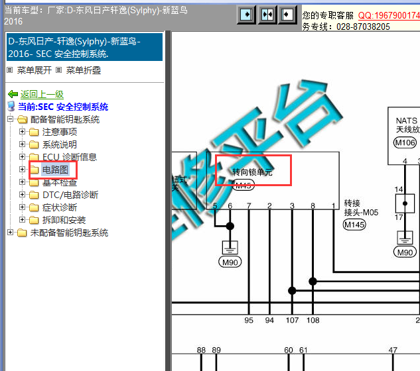Click the 菜单折叠 list icon
This screenshot has height=371, width=420.
(58, 70)
